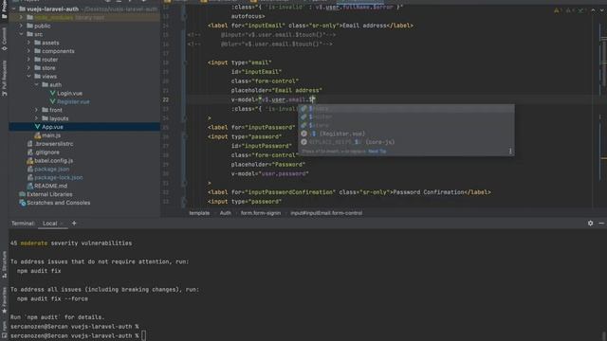The image size is (607, 341).
Task: Select the form.form-signin breadcrumb
Action: pos(261,213)
